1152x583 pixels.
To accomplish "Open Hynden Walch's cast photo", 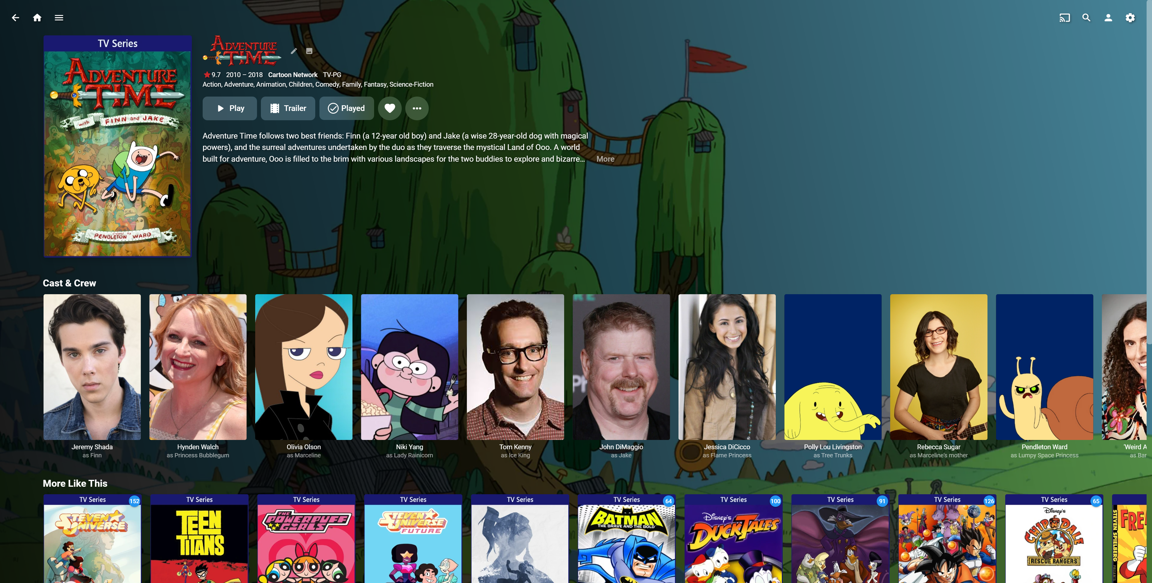I will point(198,367).
